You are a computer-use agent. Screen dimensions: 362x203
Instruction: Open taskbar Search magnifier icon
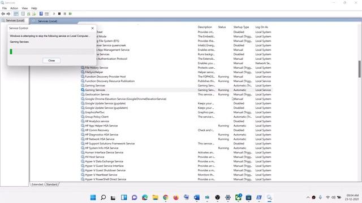tap(104, 197)
